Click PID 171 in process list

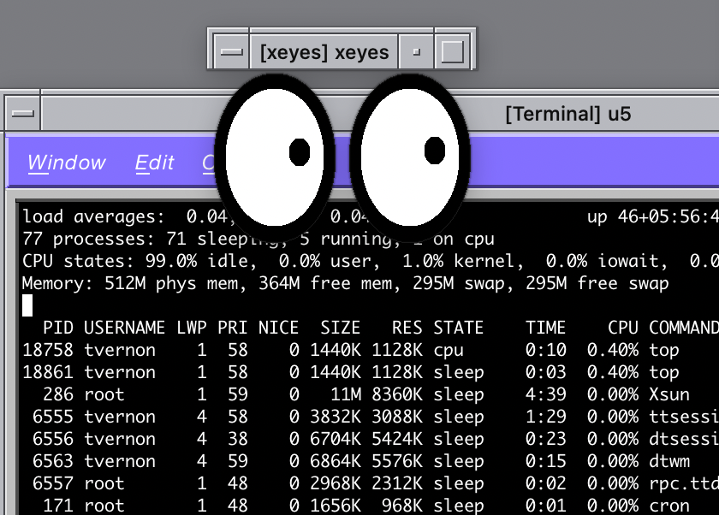pos(58,506)
